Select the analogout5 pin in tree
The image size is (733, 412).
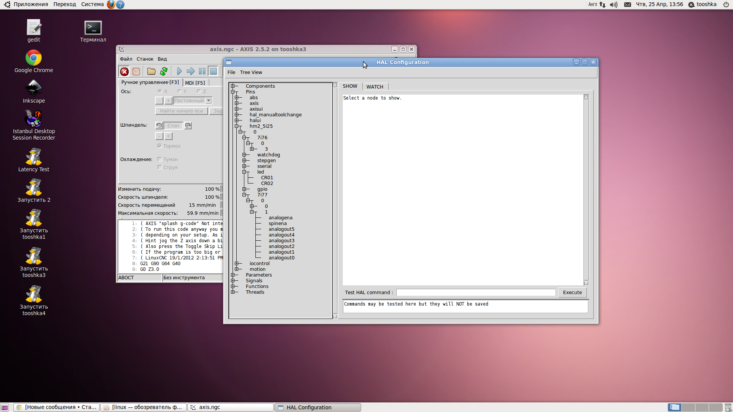pyautogui.click(x=281, y=229)
